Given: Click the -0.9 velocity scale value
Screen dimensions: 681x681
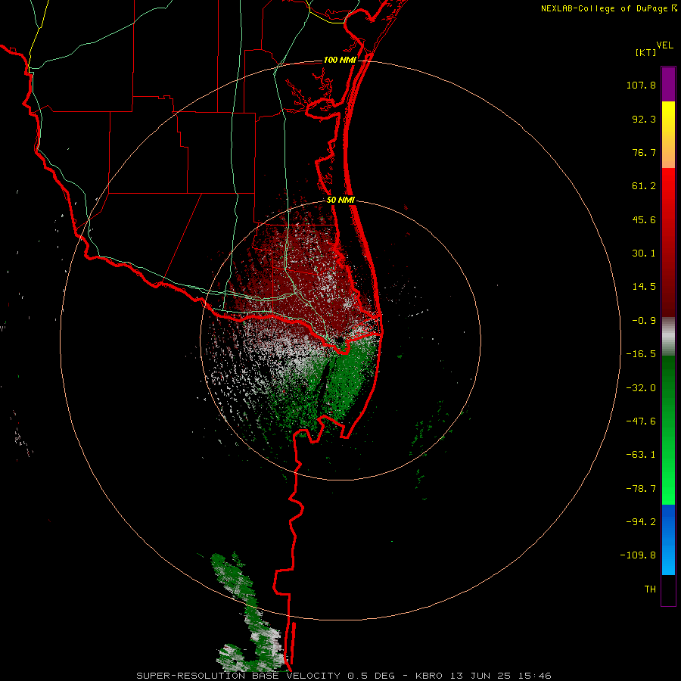Looking at the screenshot, I should point(644,321).
